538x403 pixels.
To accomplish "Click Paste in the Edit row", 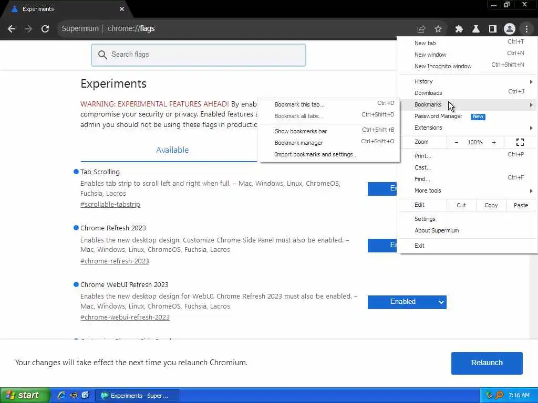I will pos(521,205).
